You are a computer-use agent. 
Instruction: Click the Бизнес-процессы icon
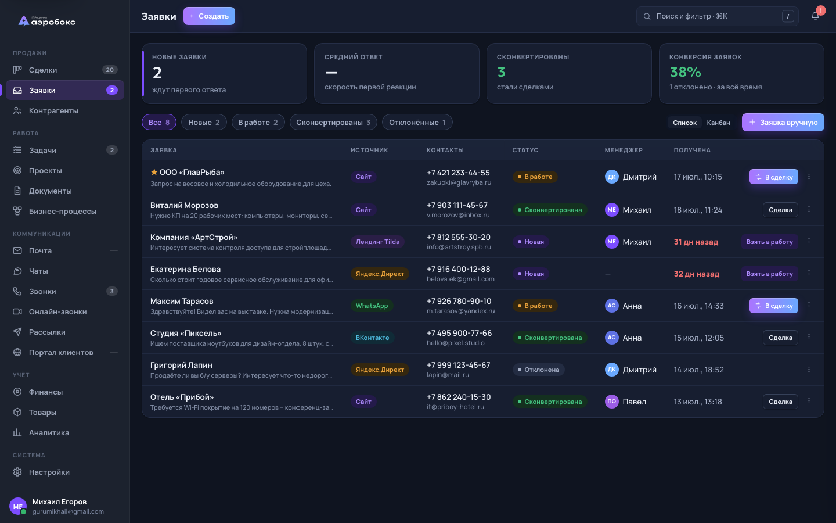click(17, 211)
